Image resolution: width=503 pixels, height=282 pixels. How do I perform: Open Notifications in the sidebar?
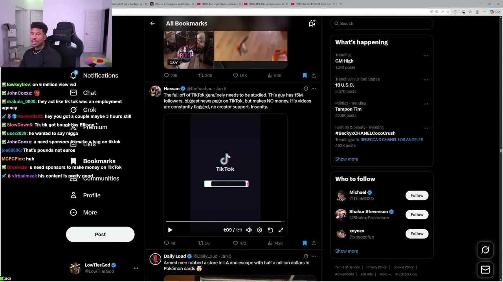94,75
